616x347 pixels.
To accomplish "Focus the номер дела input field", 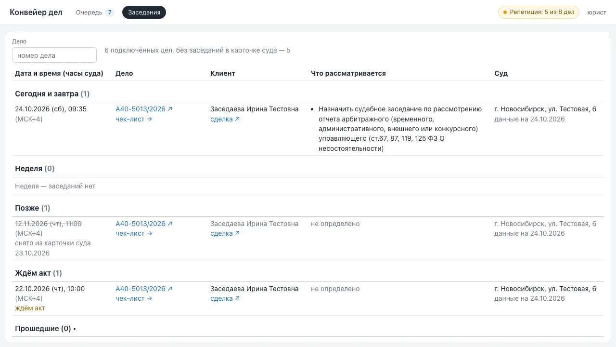I will tap(54, 55).
